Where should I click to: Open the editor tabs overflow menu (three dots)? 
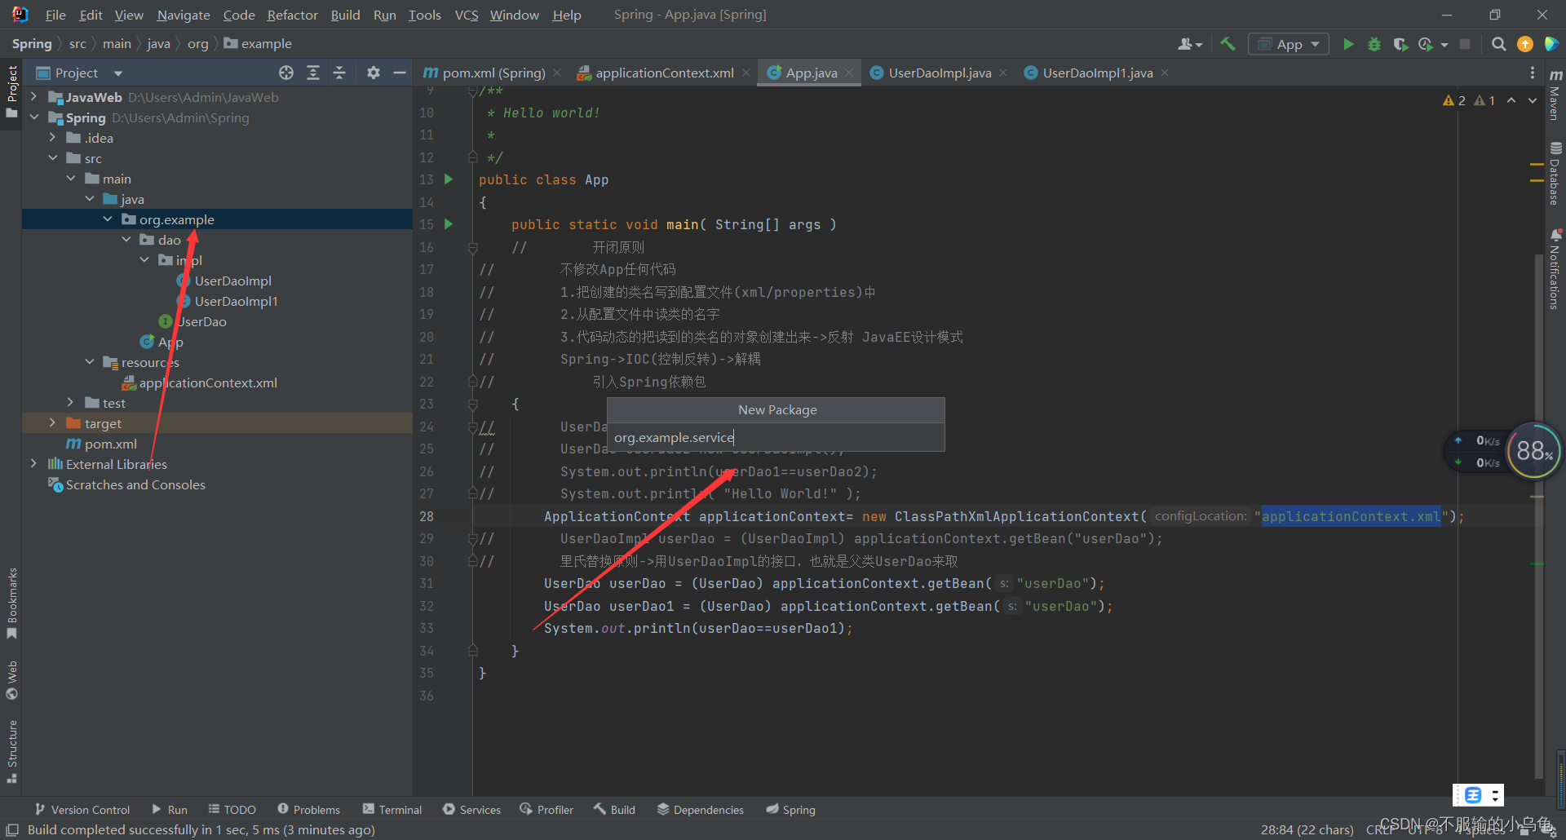click(1533, 73)
